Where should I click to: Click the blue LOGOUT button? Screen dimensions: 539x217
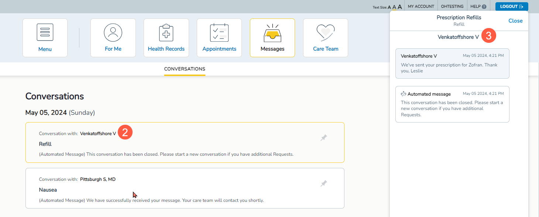click(511, 6)
